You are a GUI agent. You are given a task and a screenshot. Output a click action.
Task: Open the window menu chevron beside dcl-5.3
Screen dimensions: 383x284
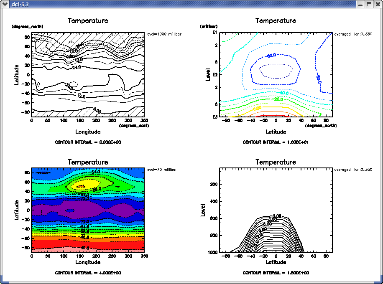tap(5, 4)
